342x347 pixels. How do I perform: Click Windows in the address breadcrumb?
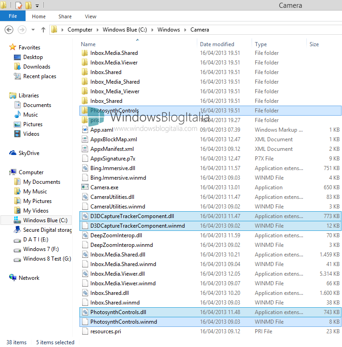(x=168, y=30)
